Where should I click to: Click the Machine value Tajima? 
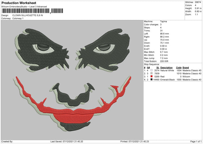(x=163, y=21)
